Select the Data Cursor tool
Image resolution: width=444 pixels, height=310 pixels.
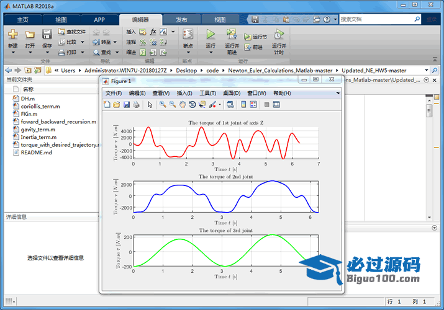coord(202,105)
